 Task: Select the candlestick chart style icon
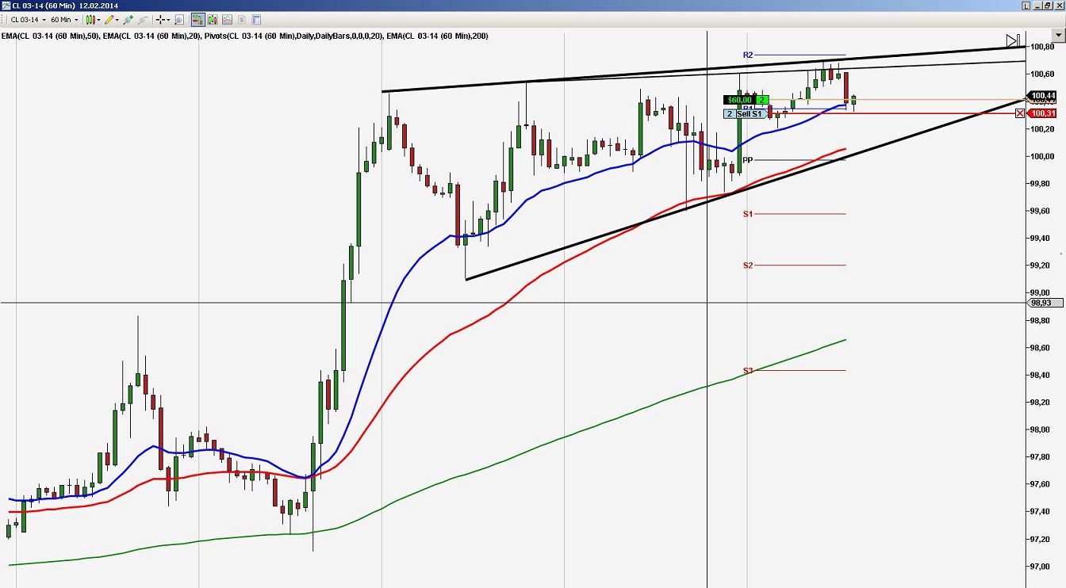90,19
